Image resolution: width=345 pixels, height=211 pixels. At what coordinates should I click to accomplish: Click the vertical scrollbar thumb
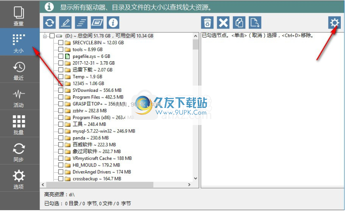[x=195, y=44]
